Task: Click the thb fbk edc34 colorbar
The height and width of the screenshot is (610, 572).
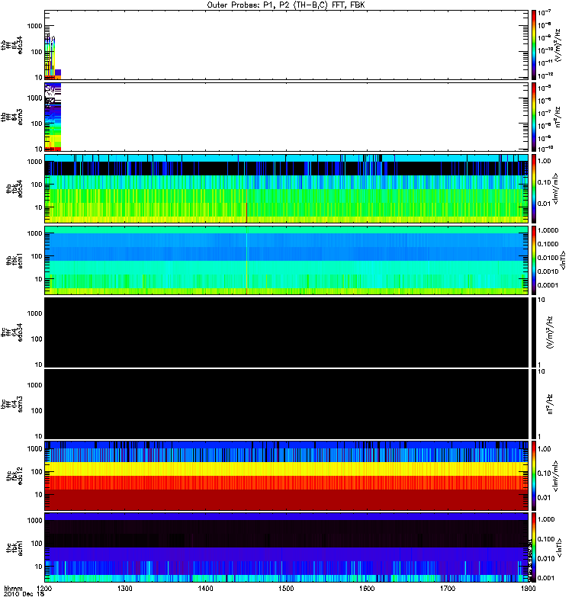Action: (533, 188)
